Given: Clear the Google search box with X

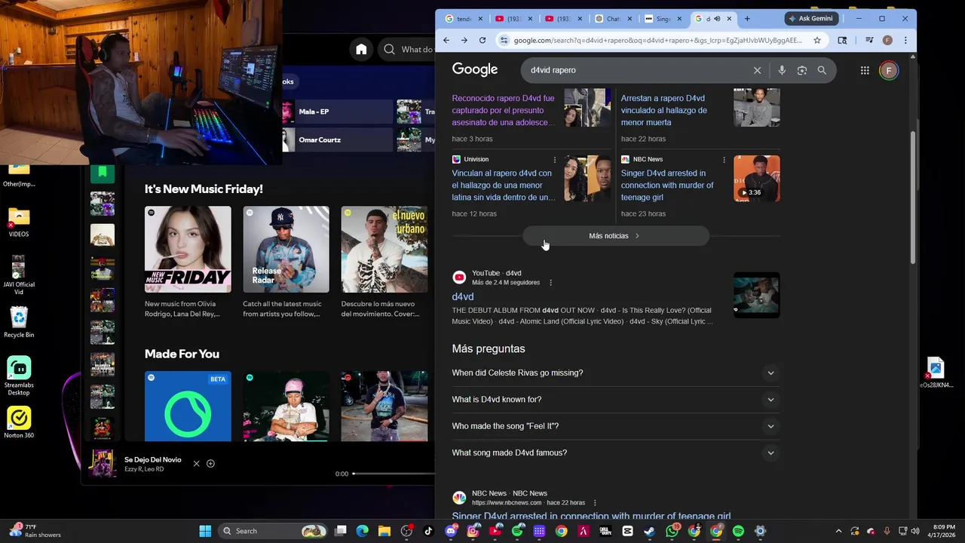Looking at the screenshot, I should (x=757, y=70).
